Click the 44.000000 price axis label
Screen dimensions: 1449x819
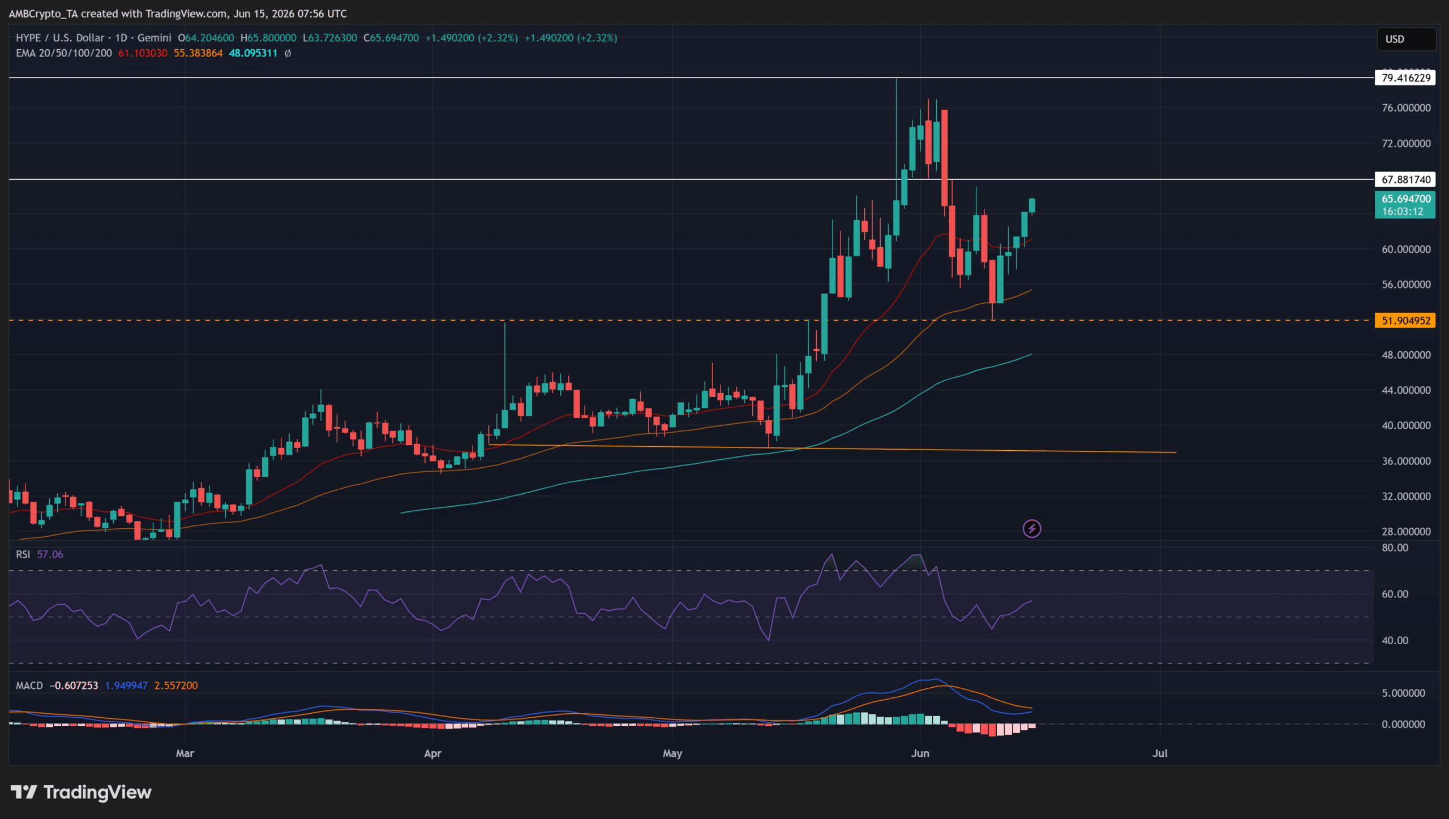point(1406,390)
